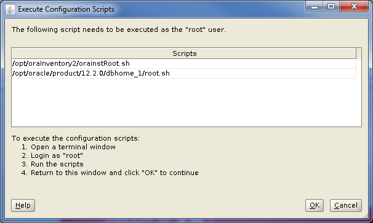
Task: Cancel the configuration scripts dialog
Action: pyautogui.click(x=346, y=205)
